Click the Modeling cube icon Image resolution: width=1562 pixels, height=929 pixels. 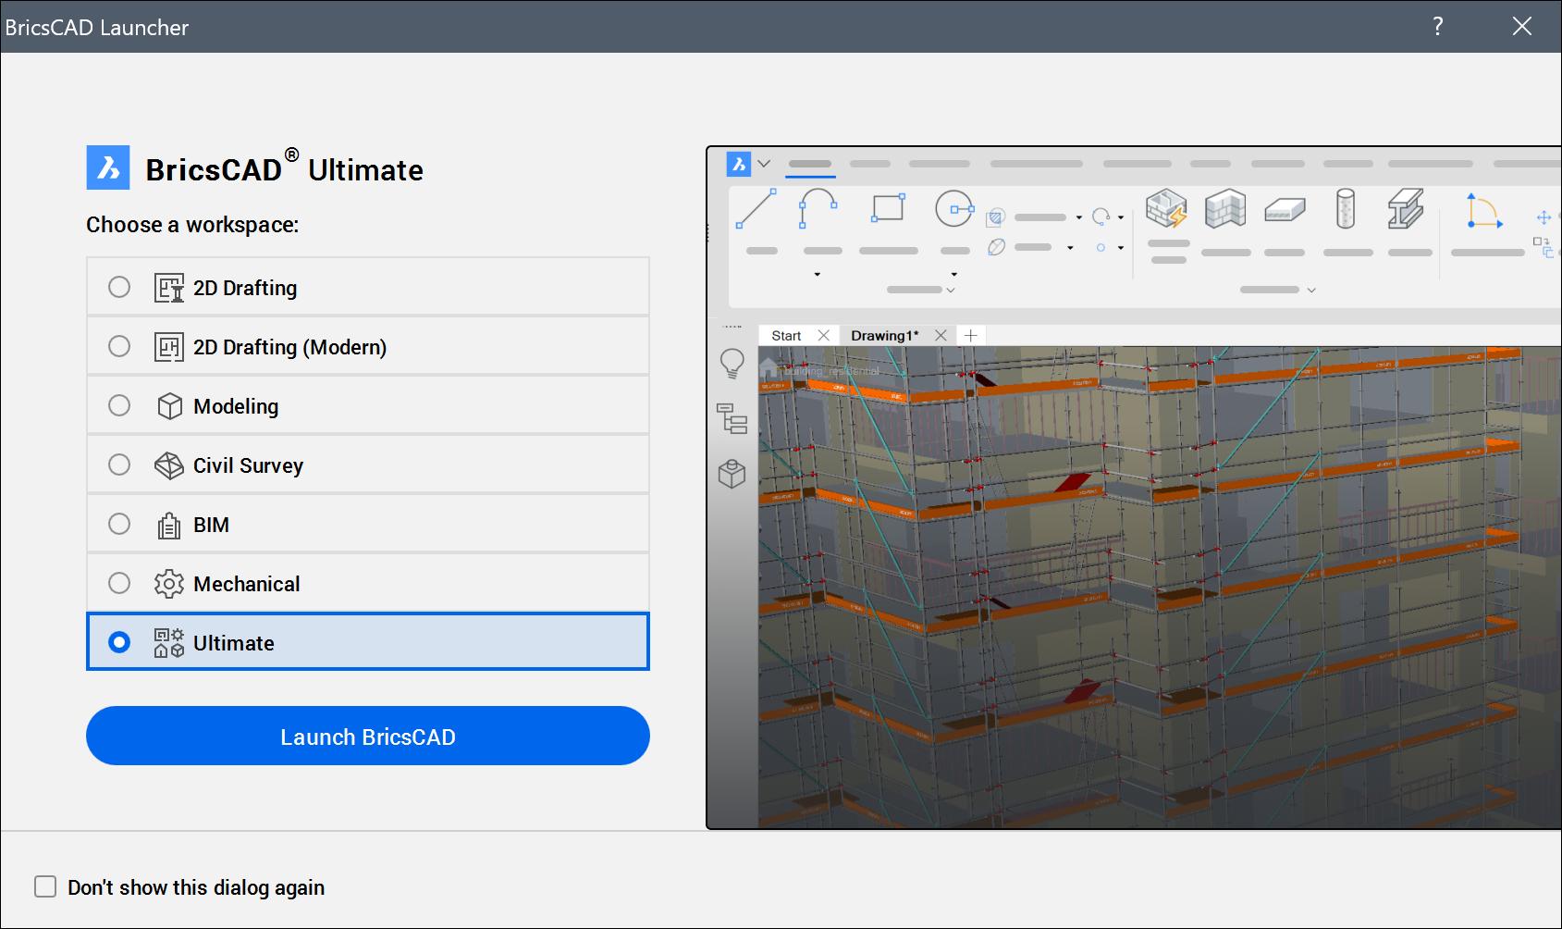tap(169, 406)
